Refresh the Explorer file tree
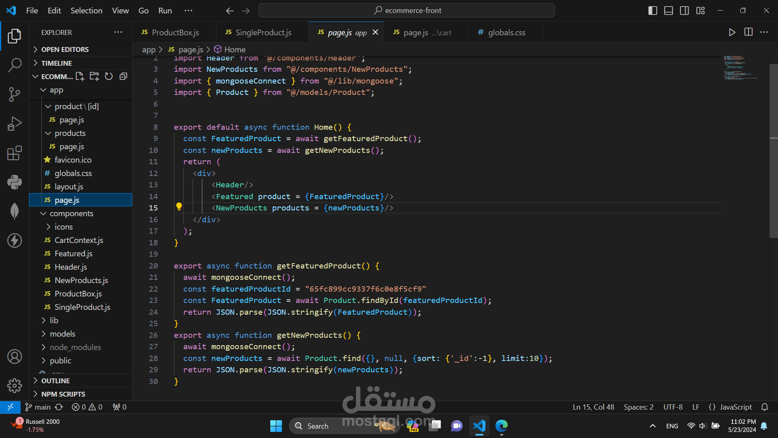 pyautogui.click(x=109, y=77)
